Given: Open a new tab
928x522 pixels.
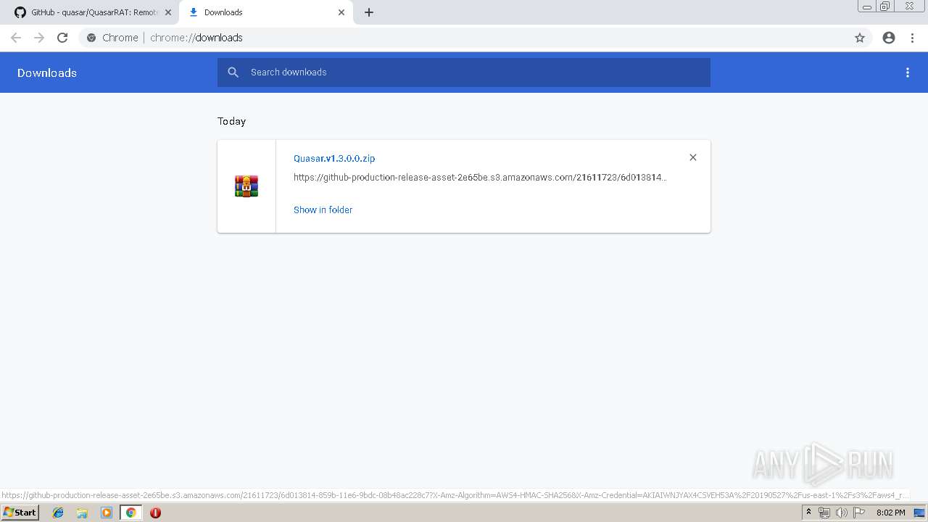Looking at the screenshot, I should [x=369, y=12].
